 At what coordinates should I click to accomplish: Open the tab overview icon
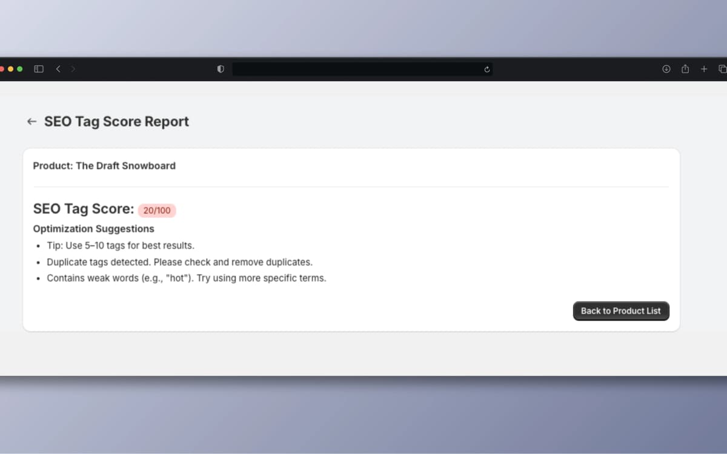[722, 68]
